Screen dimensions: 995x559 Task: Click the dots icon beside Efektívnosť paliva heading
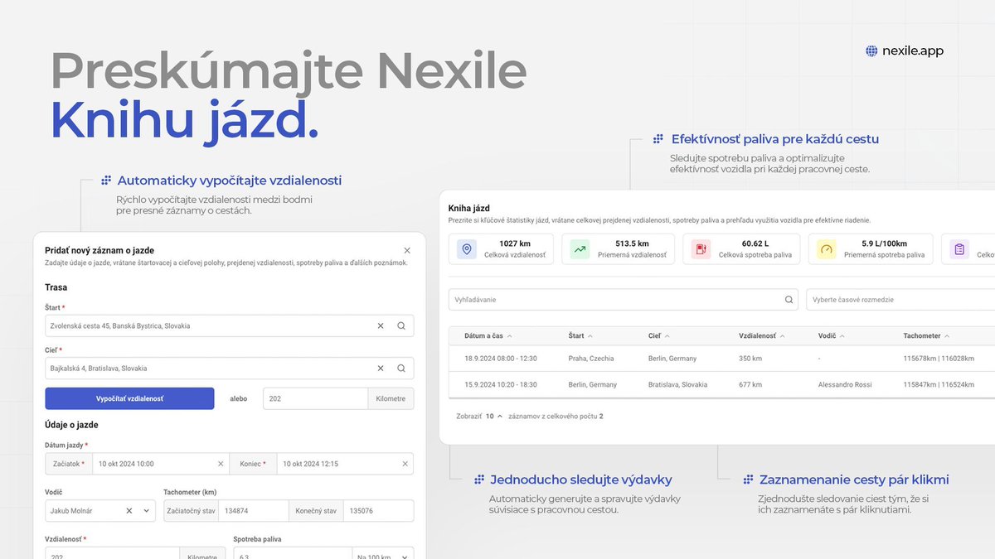coord(658,139)
